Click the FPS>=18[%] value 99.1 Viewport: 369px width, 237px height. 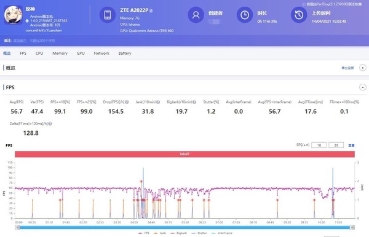pyautogui.click(x=60, y=111)
